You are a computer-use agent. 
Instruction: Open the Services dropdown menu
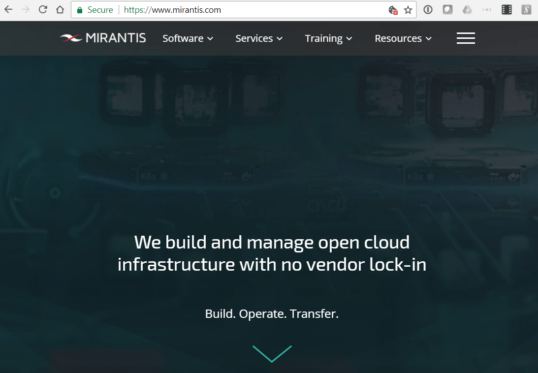[x=259, y=38]
